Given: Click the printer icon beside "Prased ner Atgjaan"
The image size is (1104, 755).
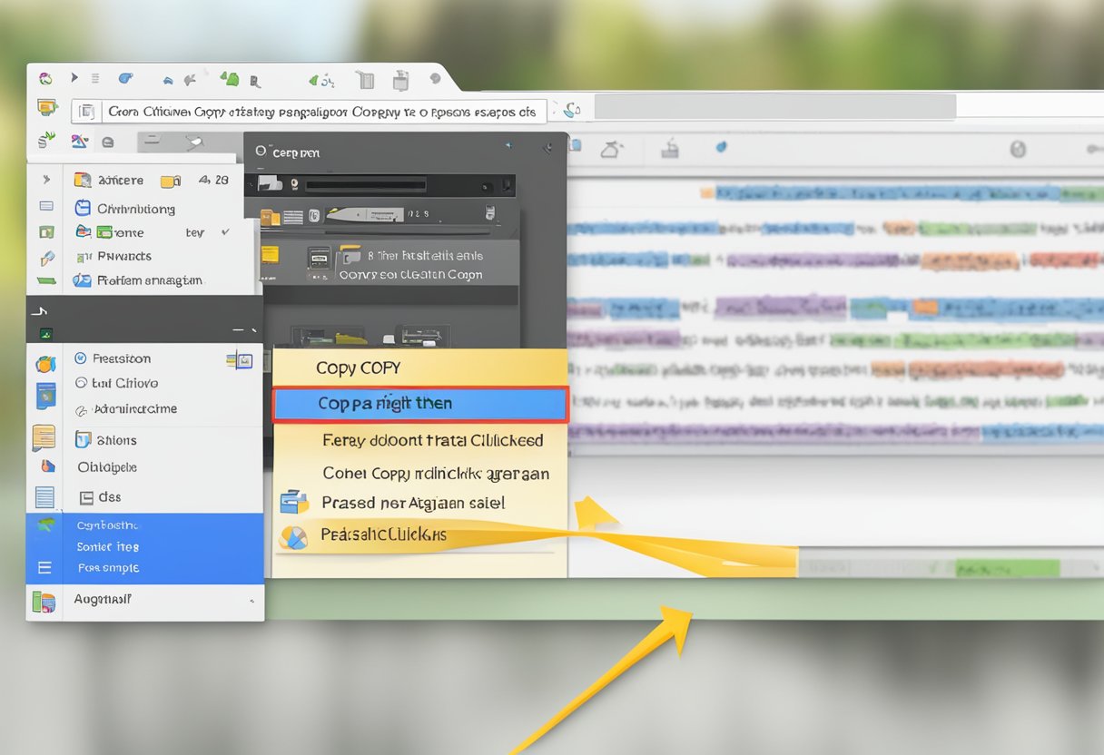Looking at the screenshot, I should click(294, 502).
